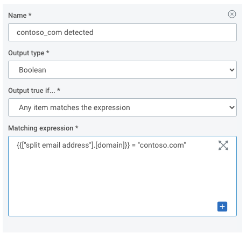Click inside the Matching expression text area

122,176
